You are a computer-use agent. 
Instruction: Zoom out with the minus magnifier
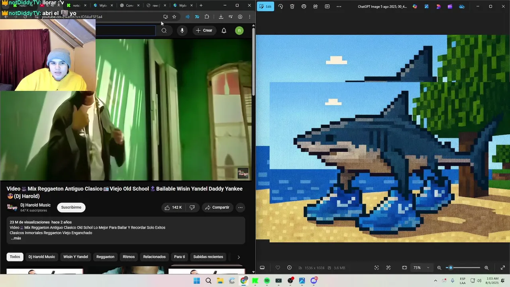click(439, 267)
